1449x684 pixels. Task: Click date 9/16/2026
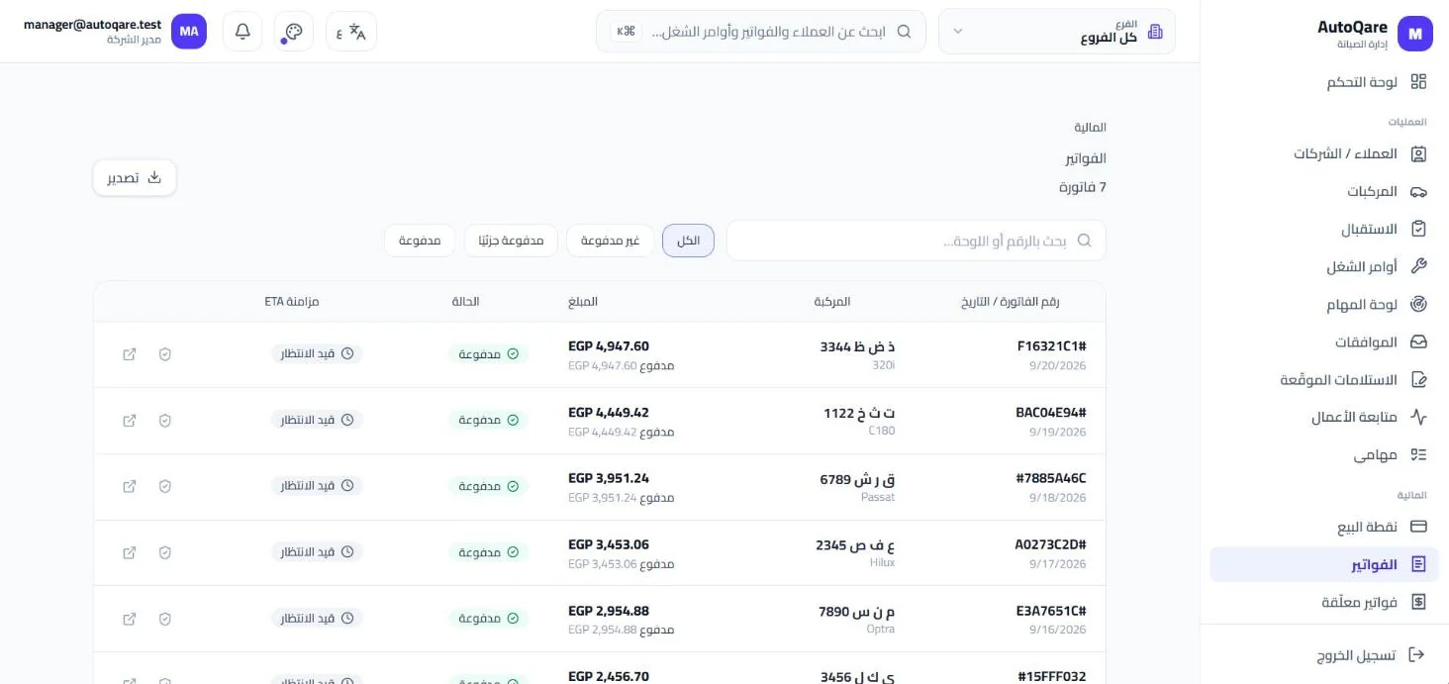(x=1058, y=630)
